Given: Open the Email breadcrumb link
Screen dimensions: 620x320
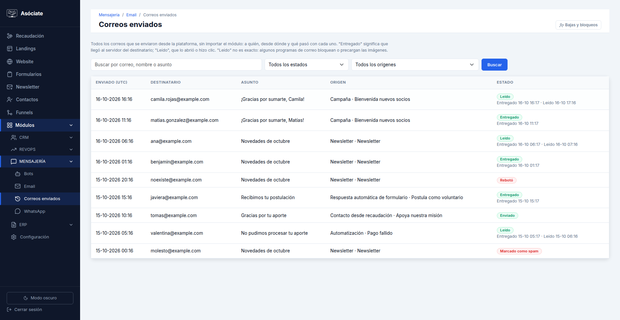Looking at the screenshot, I should click(x=131, y=15).
